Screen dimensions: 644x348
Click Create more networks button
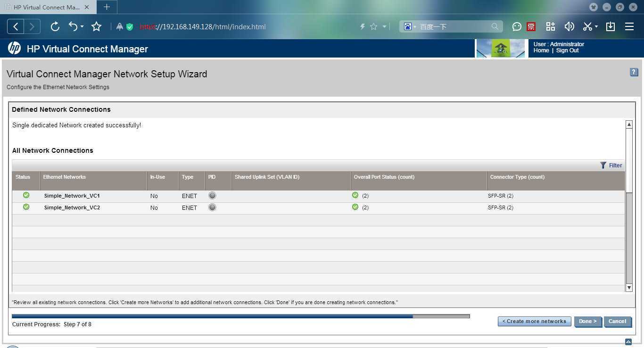(534, 321)
